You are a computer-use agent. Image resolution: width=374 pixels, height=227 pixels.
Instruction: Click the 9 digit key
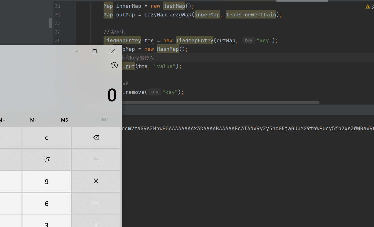point(47,181)
